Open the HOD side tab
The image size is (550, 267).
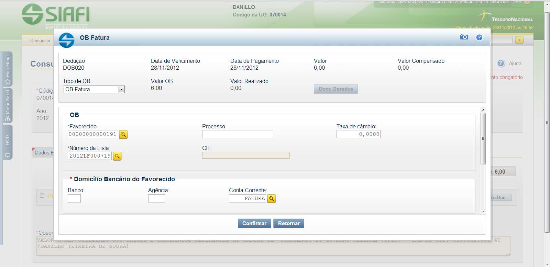[x=8, y=142]
